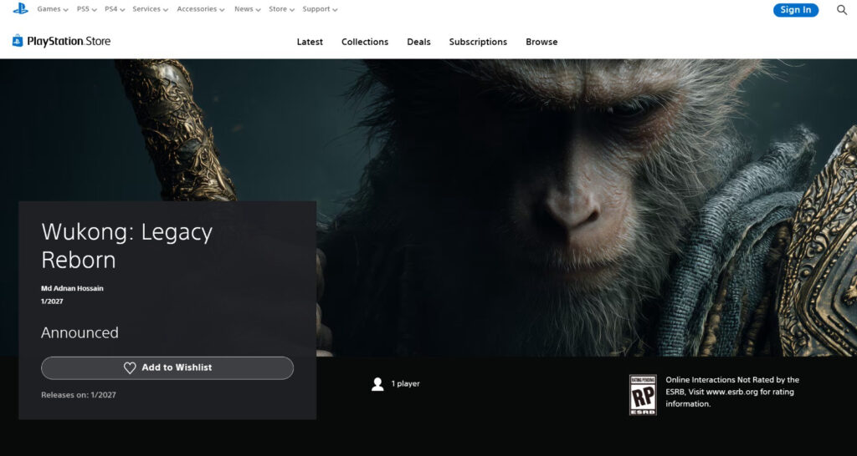
Task: Open the Deals tab
Action: (418, 42)
